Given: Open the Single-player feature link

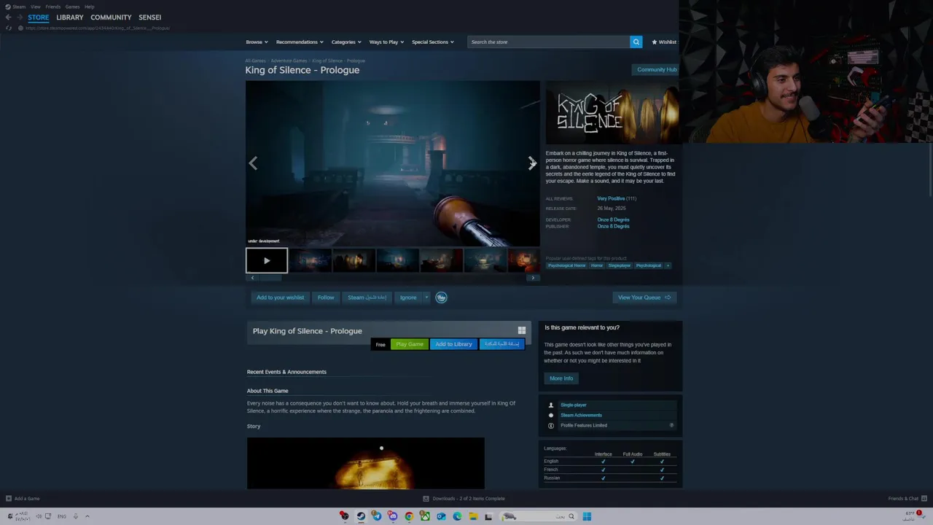Looking at the screenshot, I should click(x=574, y=405).
